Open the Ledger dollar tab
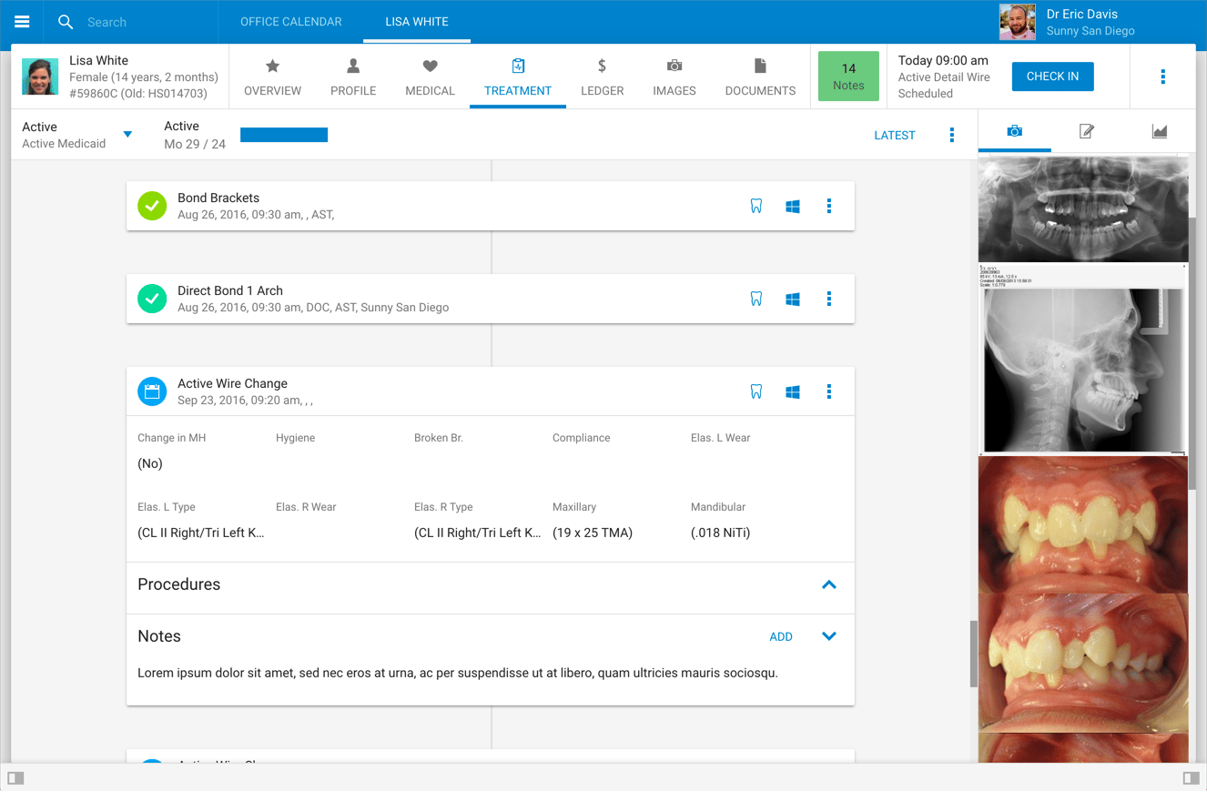The image size is (1207, 792). coord(603,76)
